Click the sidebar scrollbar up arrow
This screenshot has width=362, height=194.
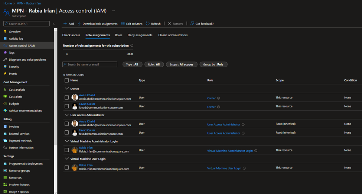coord(55,30)
